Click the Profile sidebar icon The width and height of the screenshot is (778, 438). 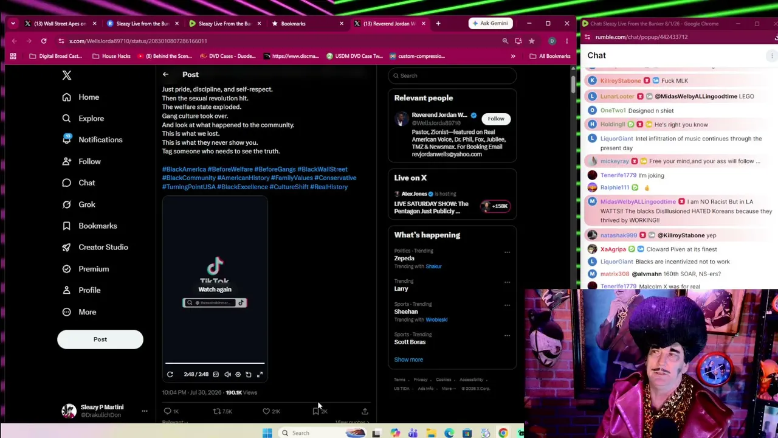[x=66, y=290]
